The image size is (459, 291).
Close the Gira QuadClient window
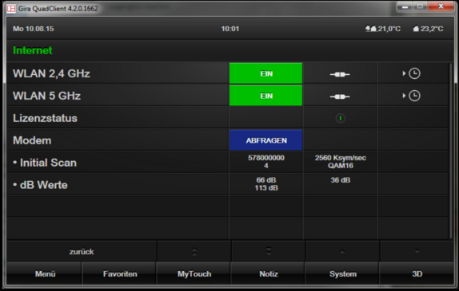point(441,6)
